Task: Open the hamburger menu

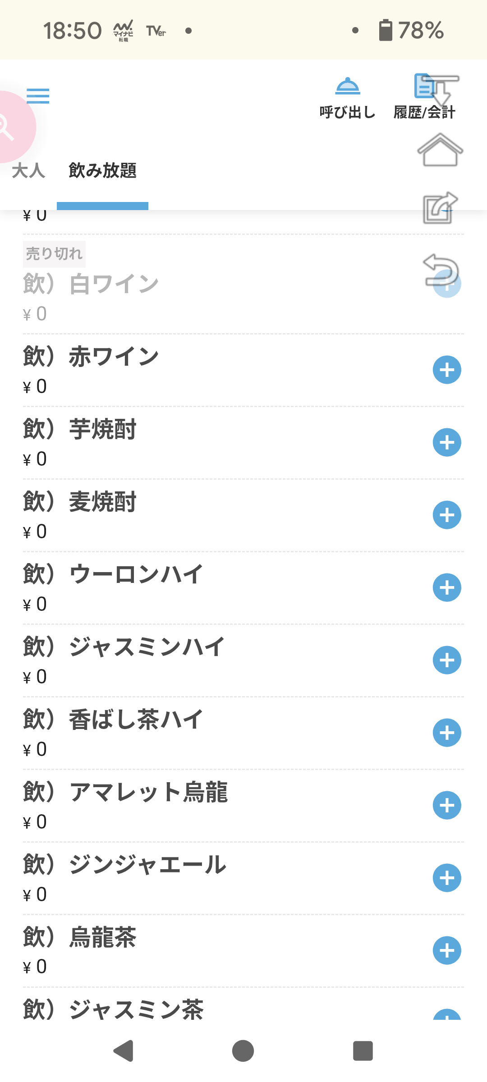Action: click(x=38, y=96)
